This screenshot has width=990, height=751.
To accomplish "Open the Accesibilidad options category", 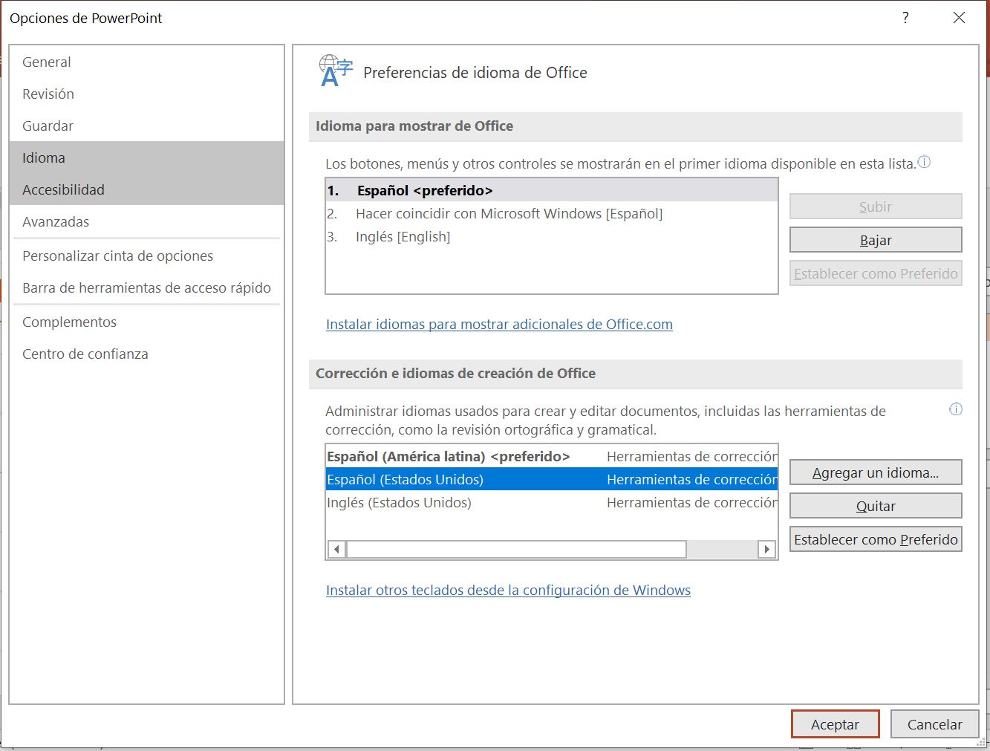I will (147, 189).
